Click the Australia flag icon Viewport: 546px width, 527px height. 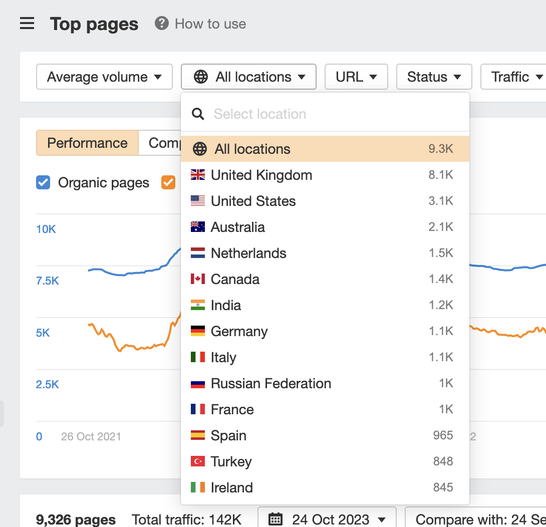[198, 226]
